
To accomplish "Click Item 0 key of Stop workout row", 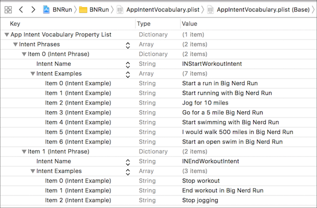I will [78, 181].
